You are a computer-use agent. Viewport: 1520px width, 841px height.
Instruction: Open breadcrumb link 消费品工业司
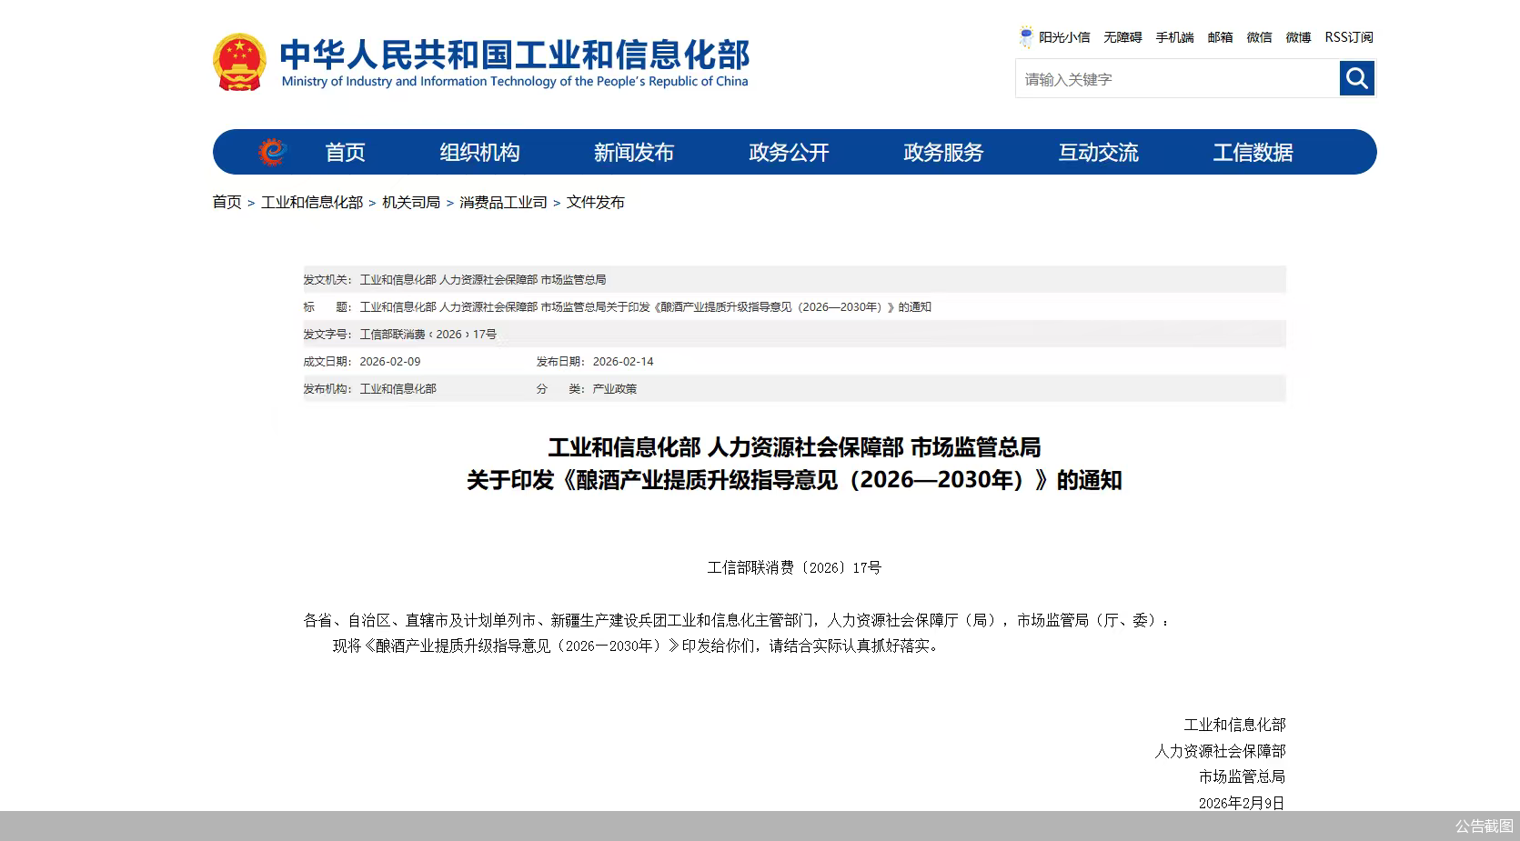coord(503,202)
